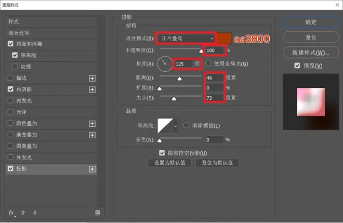Enable the 外发光 checkbox

click(10, 158)
